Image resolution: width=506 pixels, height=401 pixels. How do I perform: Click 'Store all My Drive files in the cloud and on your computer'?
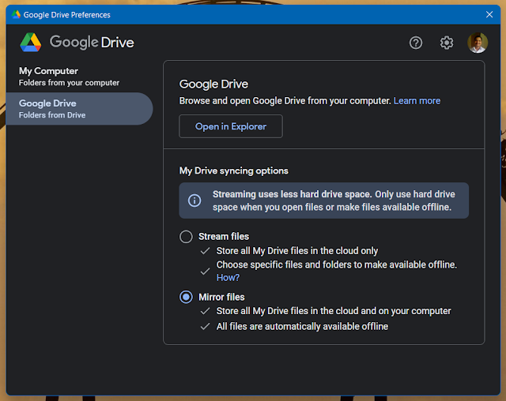coord(334,311)
